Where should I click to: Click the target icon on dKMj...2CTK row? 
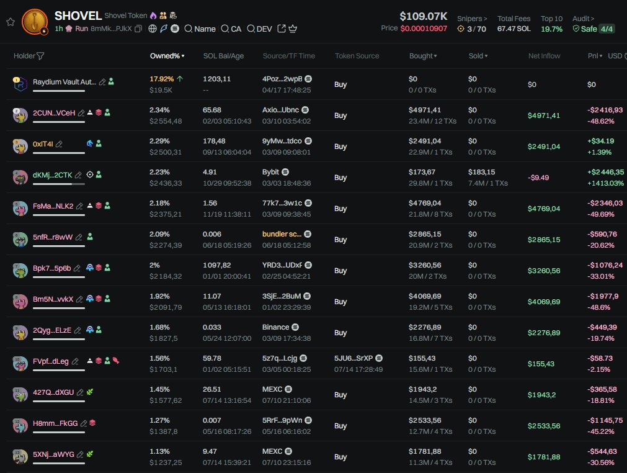coord(90,174)
